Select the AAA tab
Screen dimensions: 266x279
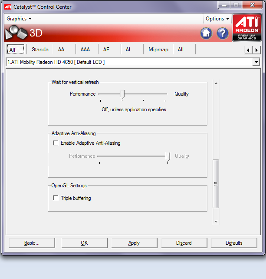click(85, 50)
